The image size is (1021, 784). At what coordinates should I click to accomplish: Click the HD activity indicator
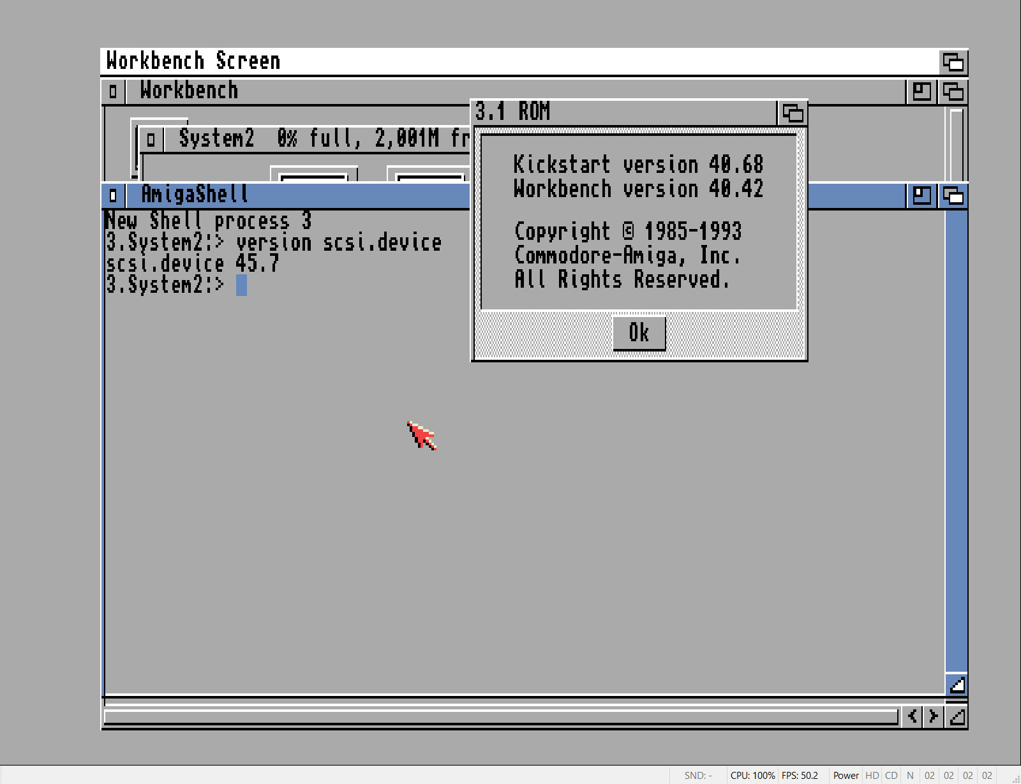pyautogui.click(x=872, y=776)
